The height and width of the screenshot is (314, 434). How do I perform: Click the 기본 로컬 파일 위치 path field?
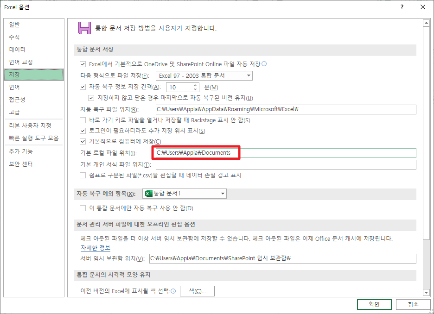click(x=286, y=153)
